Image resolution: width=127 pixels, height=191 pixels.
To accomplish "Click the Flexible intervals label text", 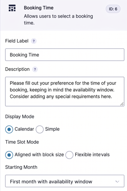I will pos(92,155).
